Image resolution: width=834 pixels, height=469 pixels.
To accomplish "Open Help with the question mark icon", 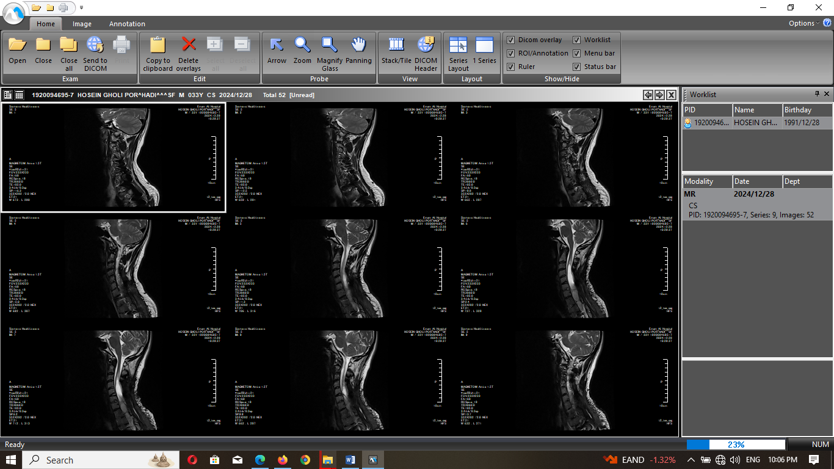I will point(827,23).
